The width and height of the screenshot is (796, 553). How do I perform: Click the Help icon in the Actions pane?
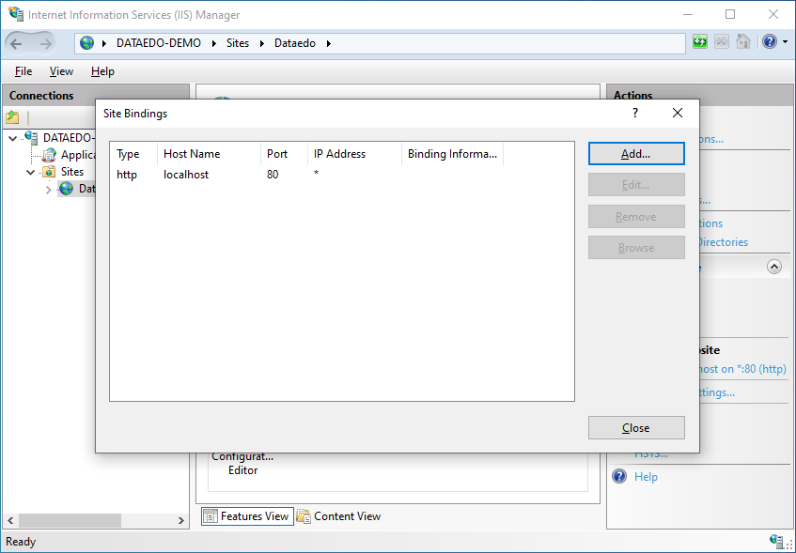[x=619, y=477]
